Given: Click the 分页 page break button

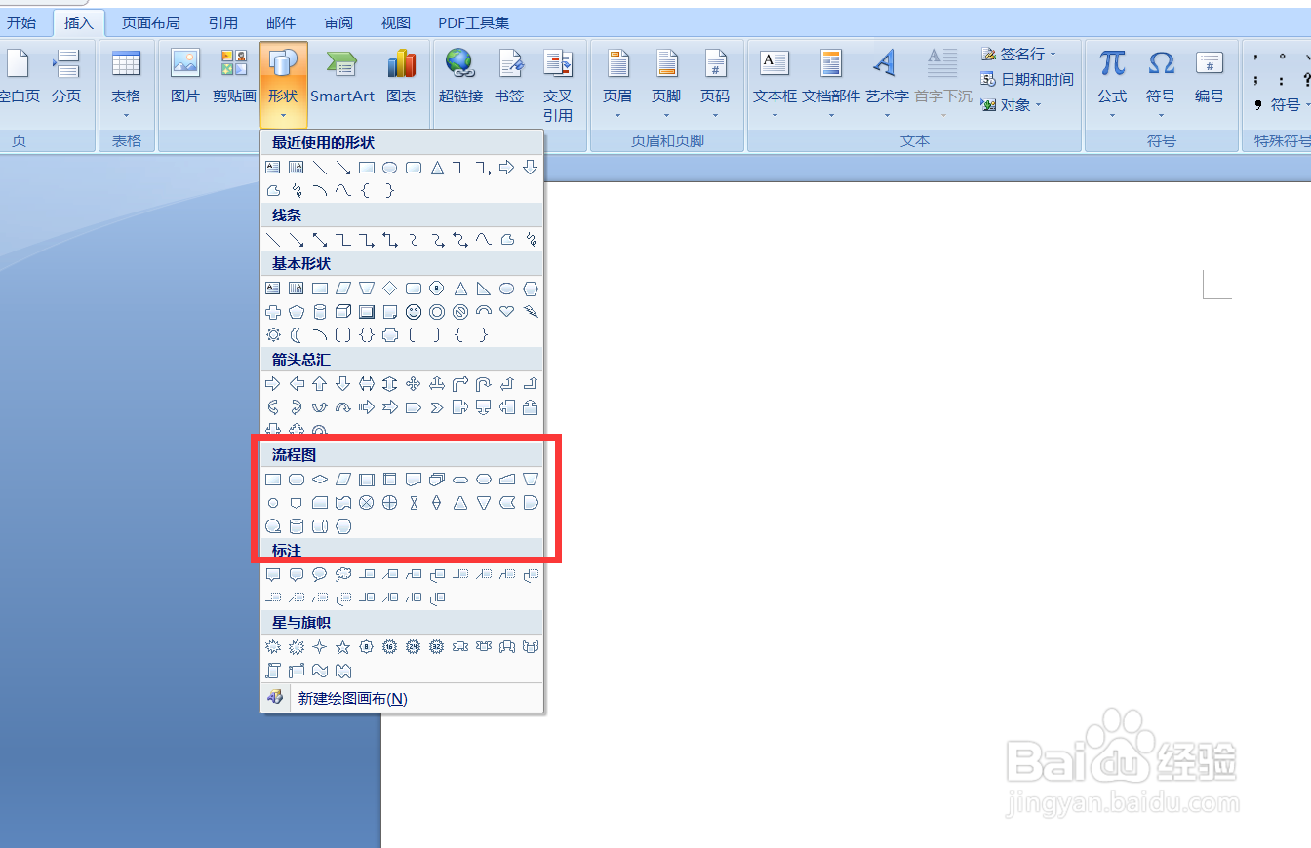Looking at the screenshot, I should coord(66,78).
